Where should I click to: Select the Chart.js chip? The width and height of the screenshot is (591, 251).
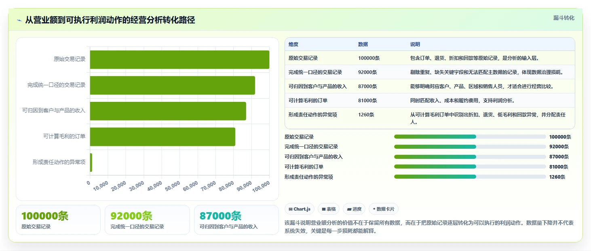click(x=299, y=209)
